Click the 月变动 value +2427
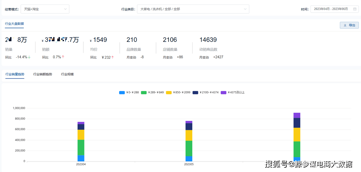Image resolution: width=361 pixels, height=172 pixels. 218,57
